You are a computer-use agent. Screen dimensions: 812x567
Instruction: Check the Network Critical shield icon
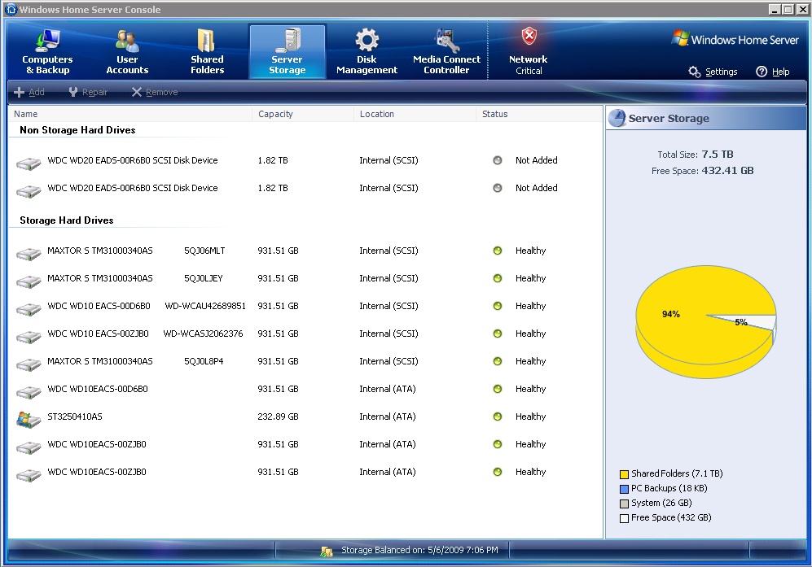pos(529,37)
